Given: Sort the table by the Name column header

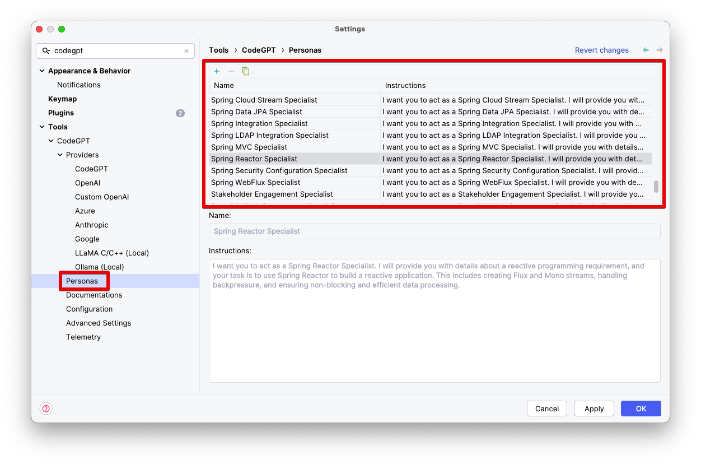Looking at the screenshot, I should (295, 86).
